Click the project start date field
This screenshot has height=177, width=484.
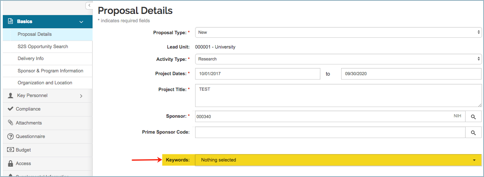coord(257,74)
